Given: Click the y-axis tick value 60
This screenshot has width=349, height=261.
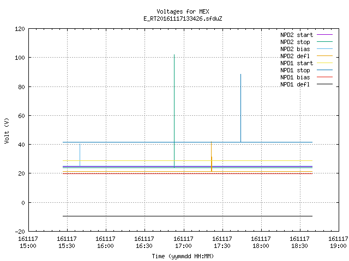Looking at the screenshot, I should click(x=21, y=116).
